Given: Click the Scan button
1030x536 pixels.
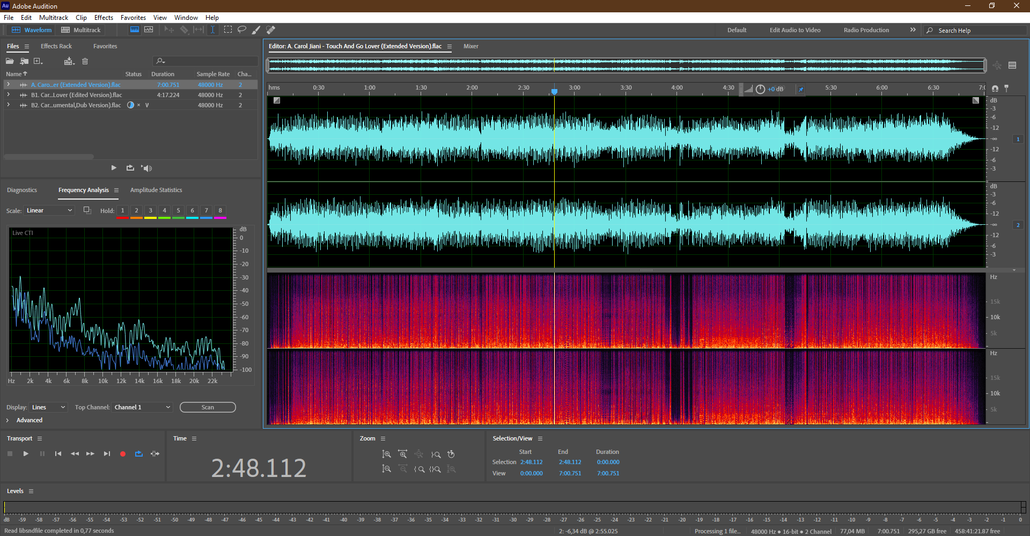Looking at the screenshot, I should click(x=208, y=407).
